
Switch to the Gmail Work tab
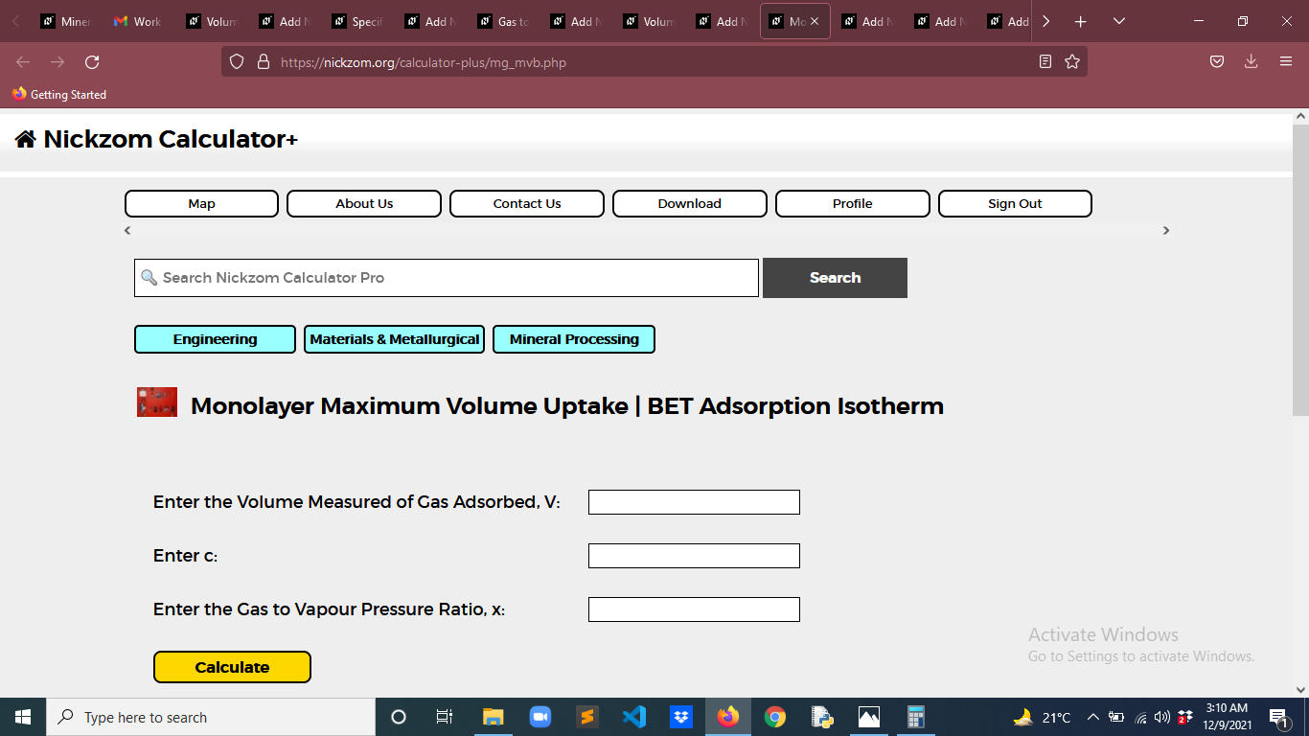tap(137, 21)
